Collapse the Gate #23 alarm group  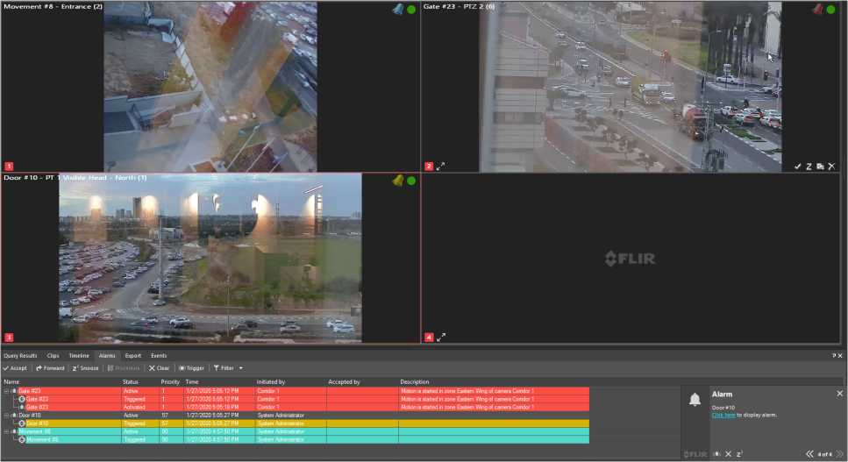(x=6, y=391)
